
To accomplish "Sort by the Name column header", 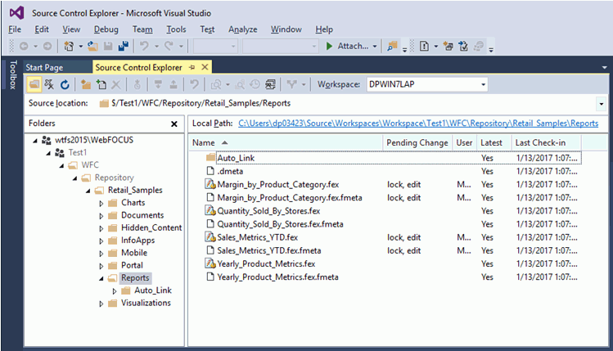I will point(205,143).
